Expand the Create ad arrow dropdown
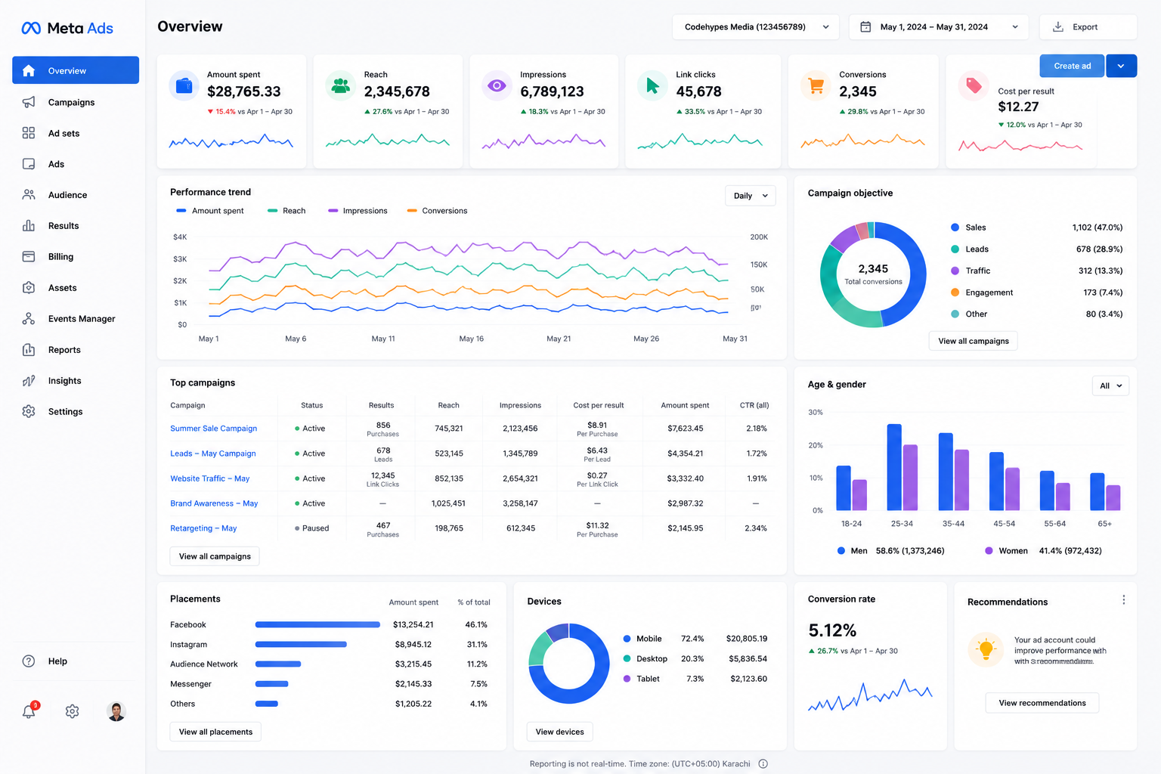This screenshot has height=774, width=1161. point(1121,66)
